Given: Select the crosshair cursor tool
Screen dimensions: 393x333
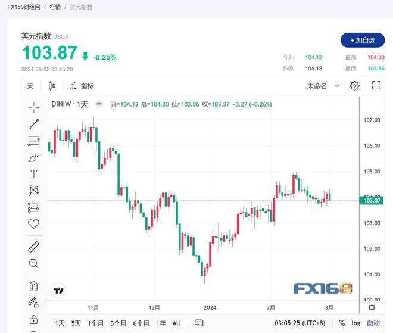Looking at the screenshot, I should 33,107.
